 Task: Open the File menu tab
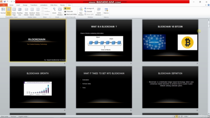tap(4, 5)
